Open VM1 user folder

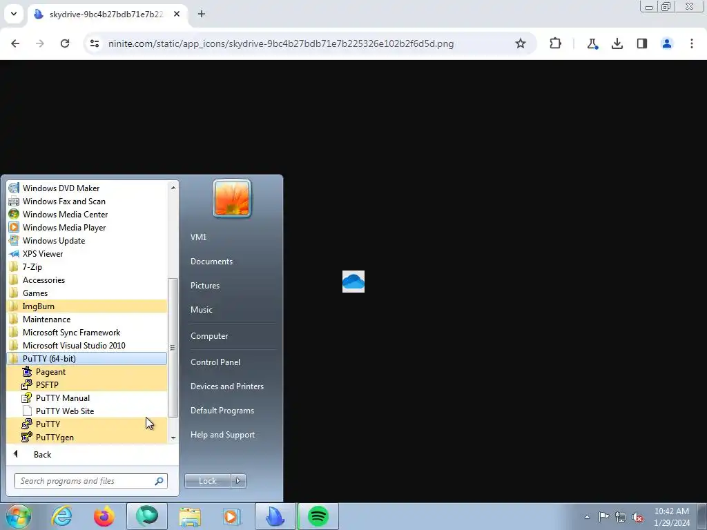tap(198, 237)
